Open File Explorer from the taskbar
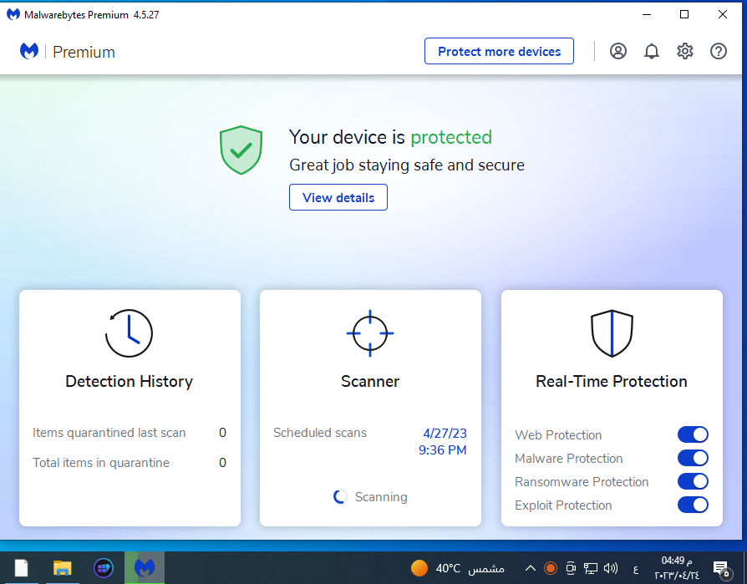Viewport: 747px width, 584px height. 62,568
